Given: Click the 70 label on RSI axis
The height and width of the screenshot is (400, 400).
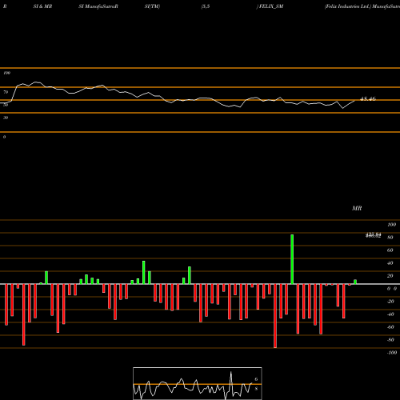Looking at the screenshot, I should point(6,92).
